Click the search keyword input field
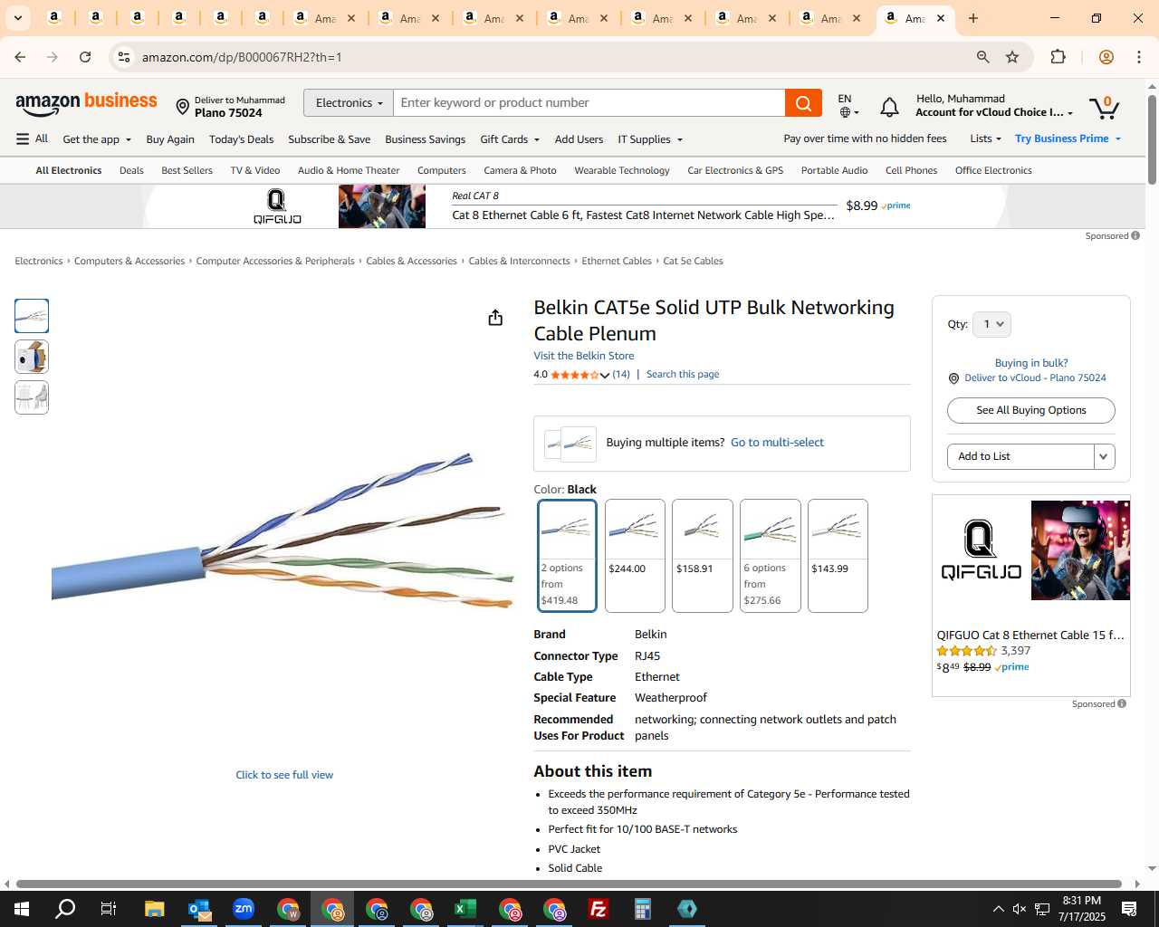The height and width of the screenshot is (927, 1159). (x=589, y=103)
